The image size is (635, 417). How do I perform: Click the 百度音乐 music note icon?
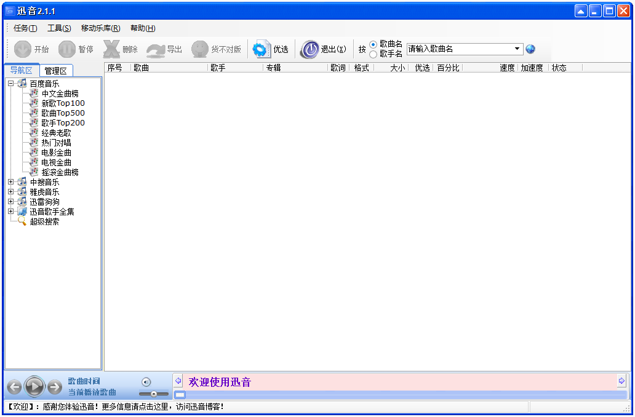[x=22, y=84]
